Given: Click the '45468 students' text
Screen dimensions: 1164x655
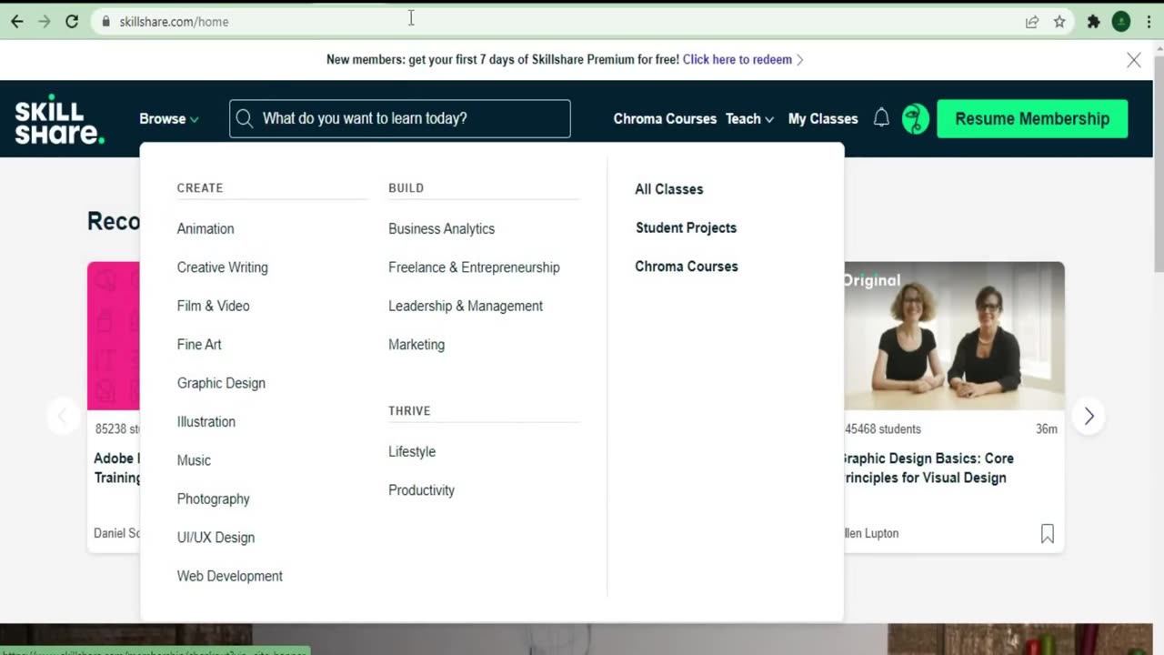Looking at the screenshot, I should click(x=883, y=428).
